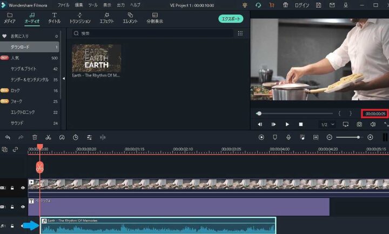The image size is (389, 234).
Task: Click the trash delete icon in timeline toolbar
Action: pyautogui.click(x=35, y=137)
